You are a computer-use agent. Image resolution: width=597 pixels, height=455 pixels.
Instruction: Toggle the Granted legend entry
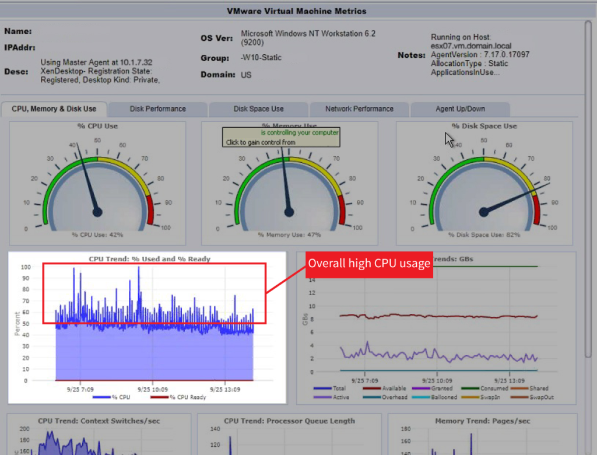[x=432, y=388]
